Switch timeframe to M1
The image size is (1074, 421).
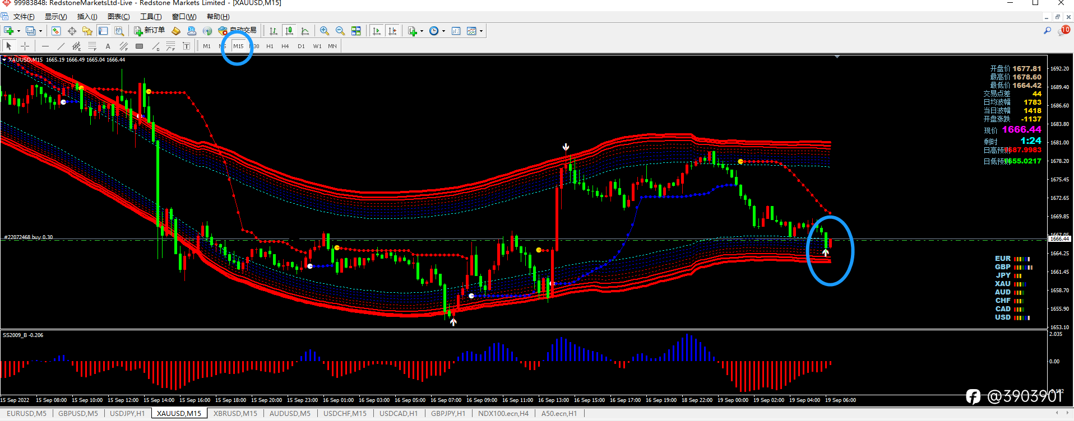tap(207, 46)
